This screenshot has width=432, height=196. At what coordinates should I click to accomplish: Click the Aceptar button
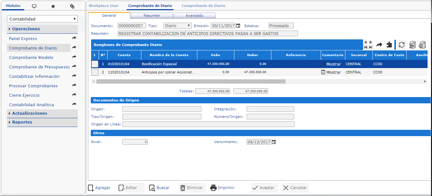click(x=265, y=188)
